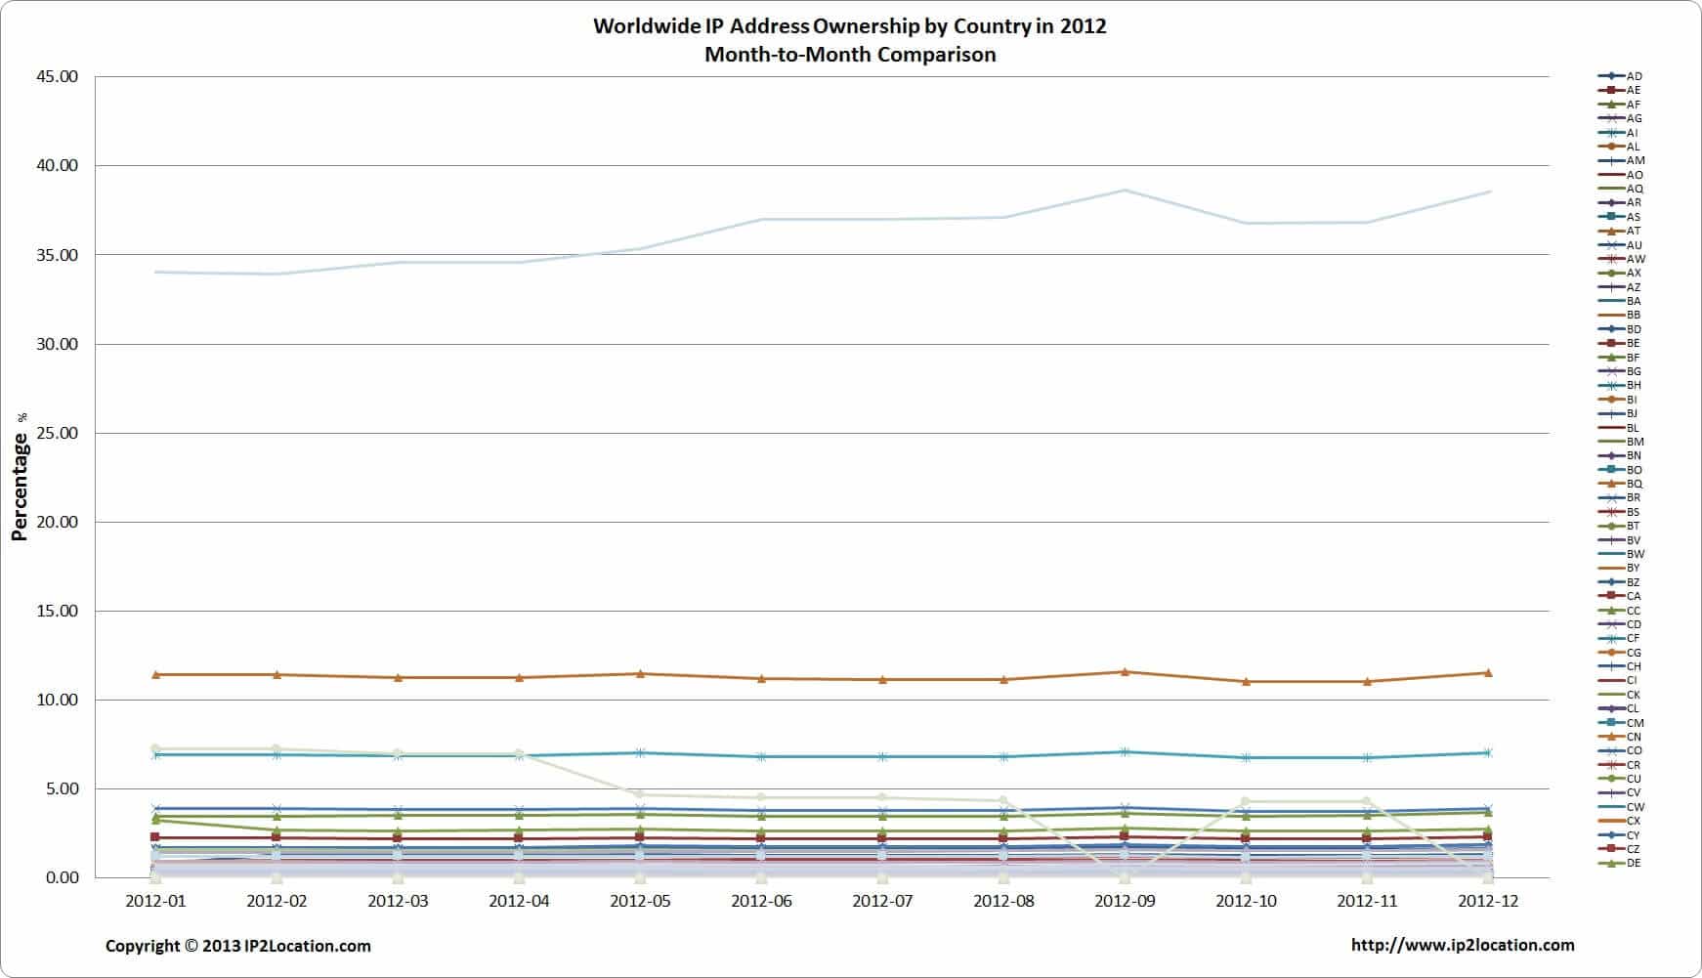Click the CH legend series marker
The width and height of the screenshot is (1702, 978).
pos(1610,666)
